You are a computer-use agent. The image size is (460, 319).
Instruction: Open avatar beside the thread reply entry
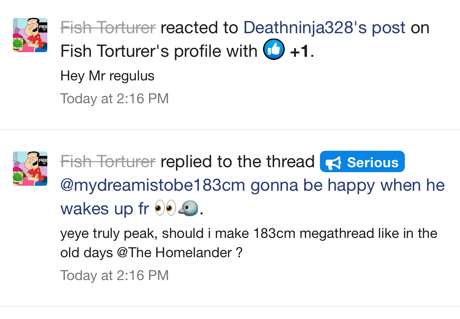tap(30, 168)
